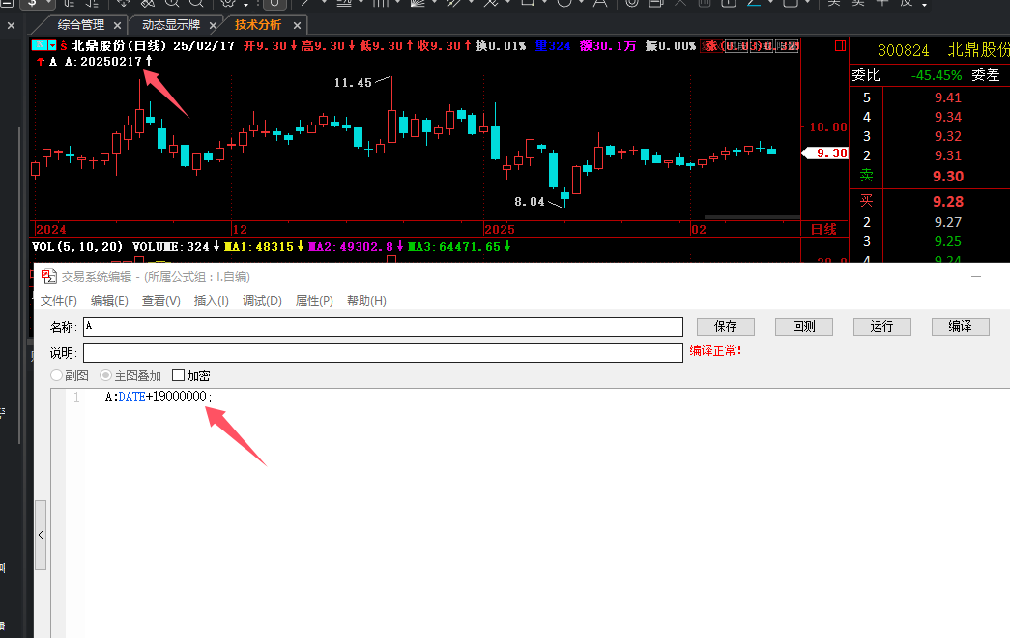The width and height of the screenshot is (1010, 638).
Task: Close the 综合管理 tab
Action: click(x=117, y=26)
